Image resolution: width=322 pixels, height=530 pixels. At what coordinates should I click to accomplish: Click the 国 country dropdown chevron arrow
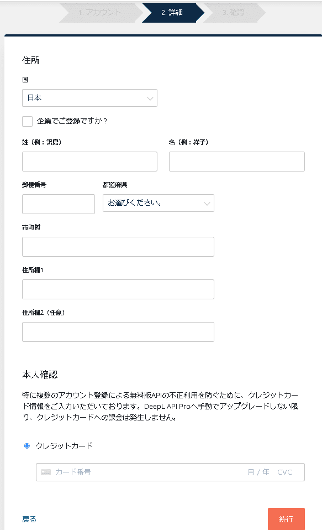150,98
